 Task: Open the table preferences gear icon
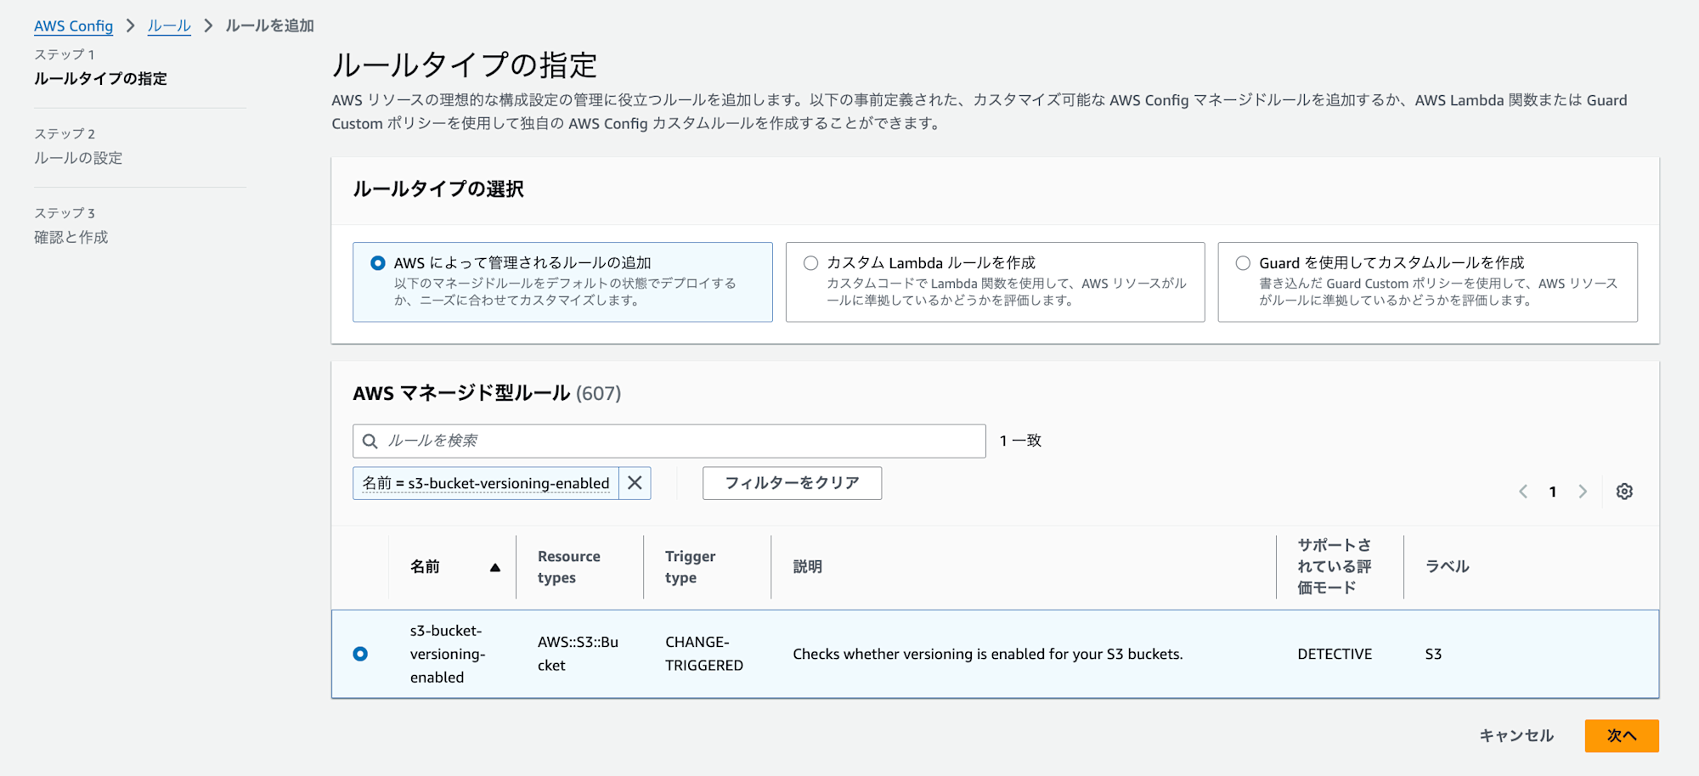[x=1624, y=492]
